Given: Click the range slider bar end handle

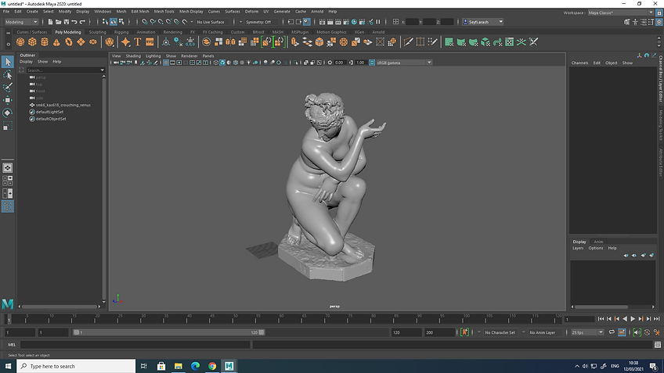Looking at the screenshot, I should pos(262,332).
